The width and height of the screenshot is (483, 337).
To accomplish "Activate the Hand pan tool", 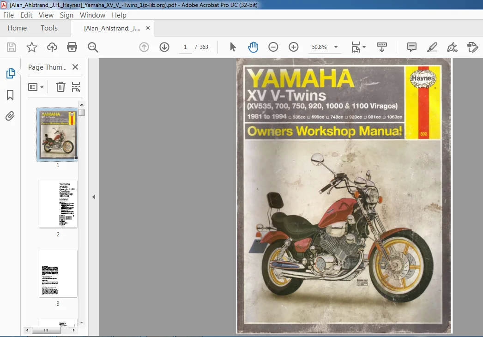I will pos(253,47).
